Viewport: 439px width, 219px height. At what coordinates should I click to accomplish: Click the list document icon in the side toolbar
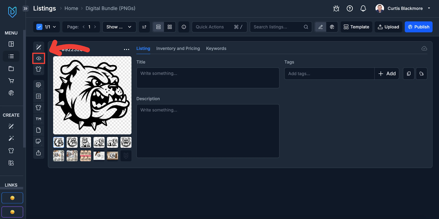(39, 96)
